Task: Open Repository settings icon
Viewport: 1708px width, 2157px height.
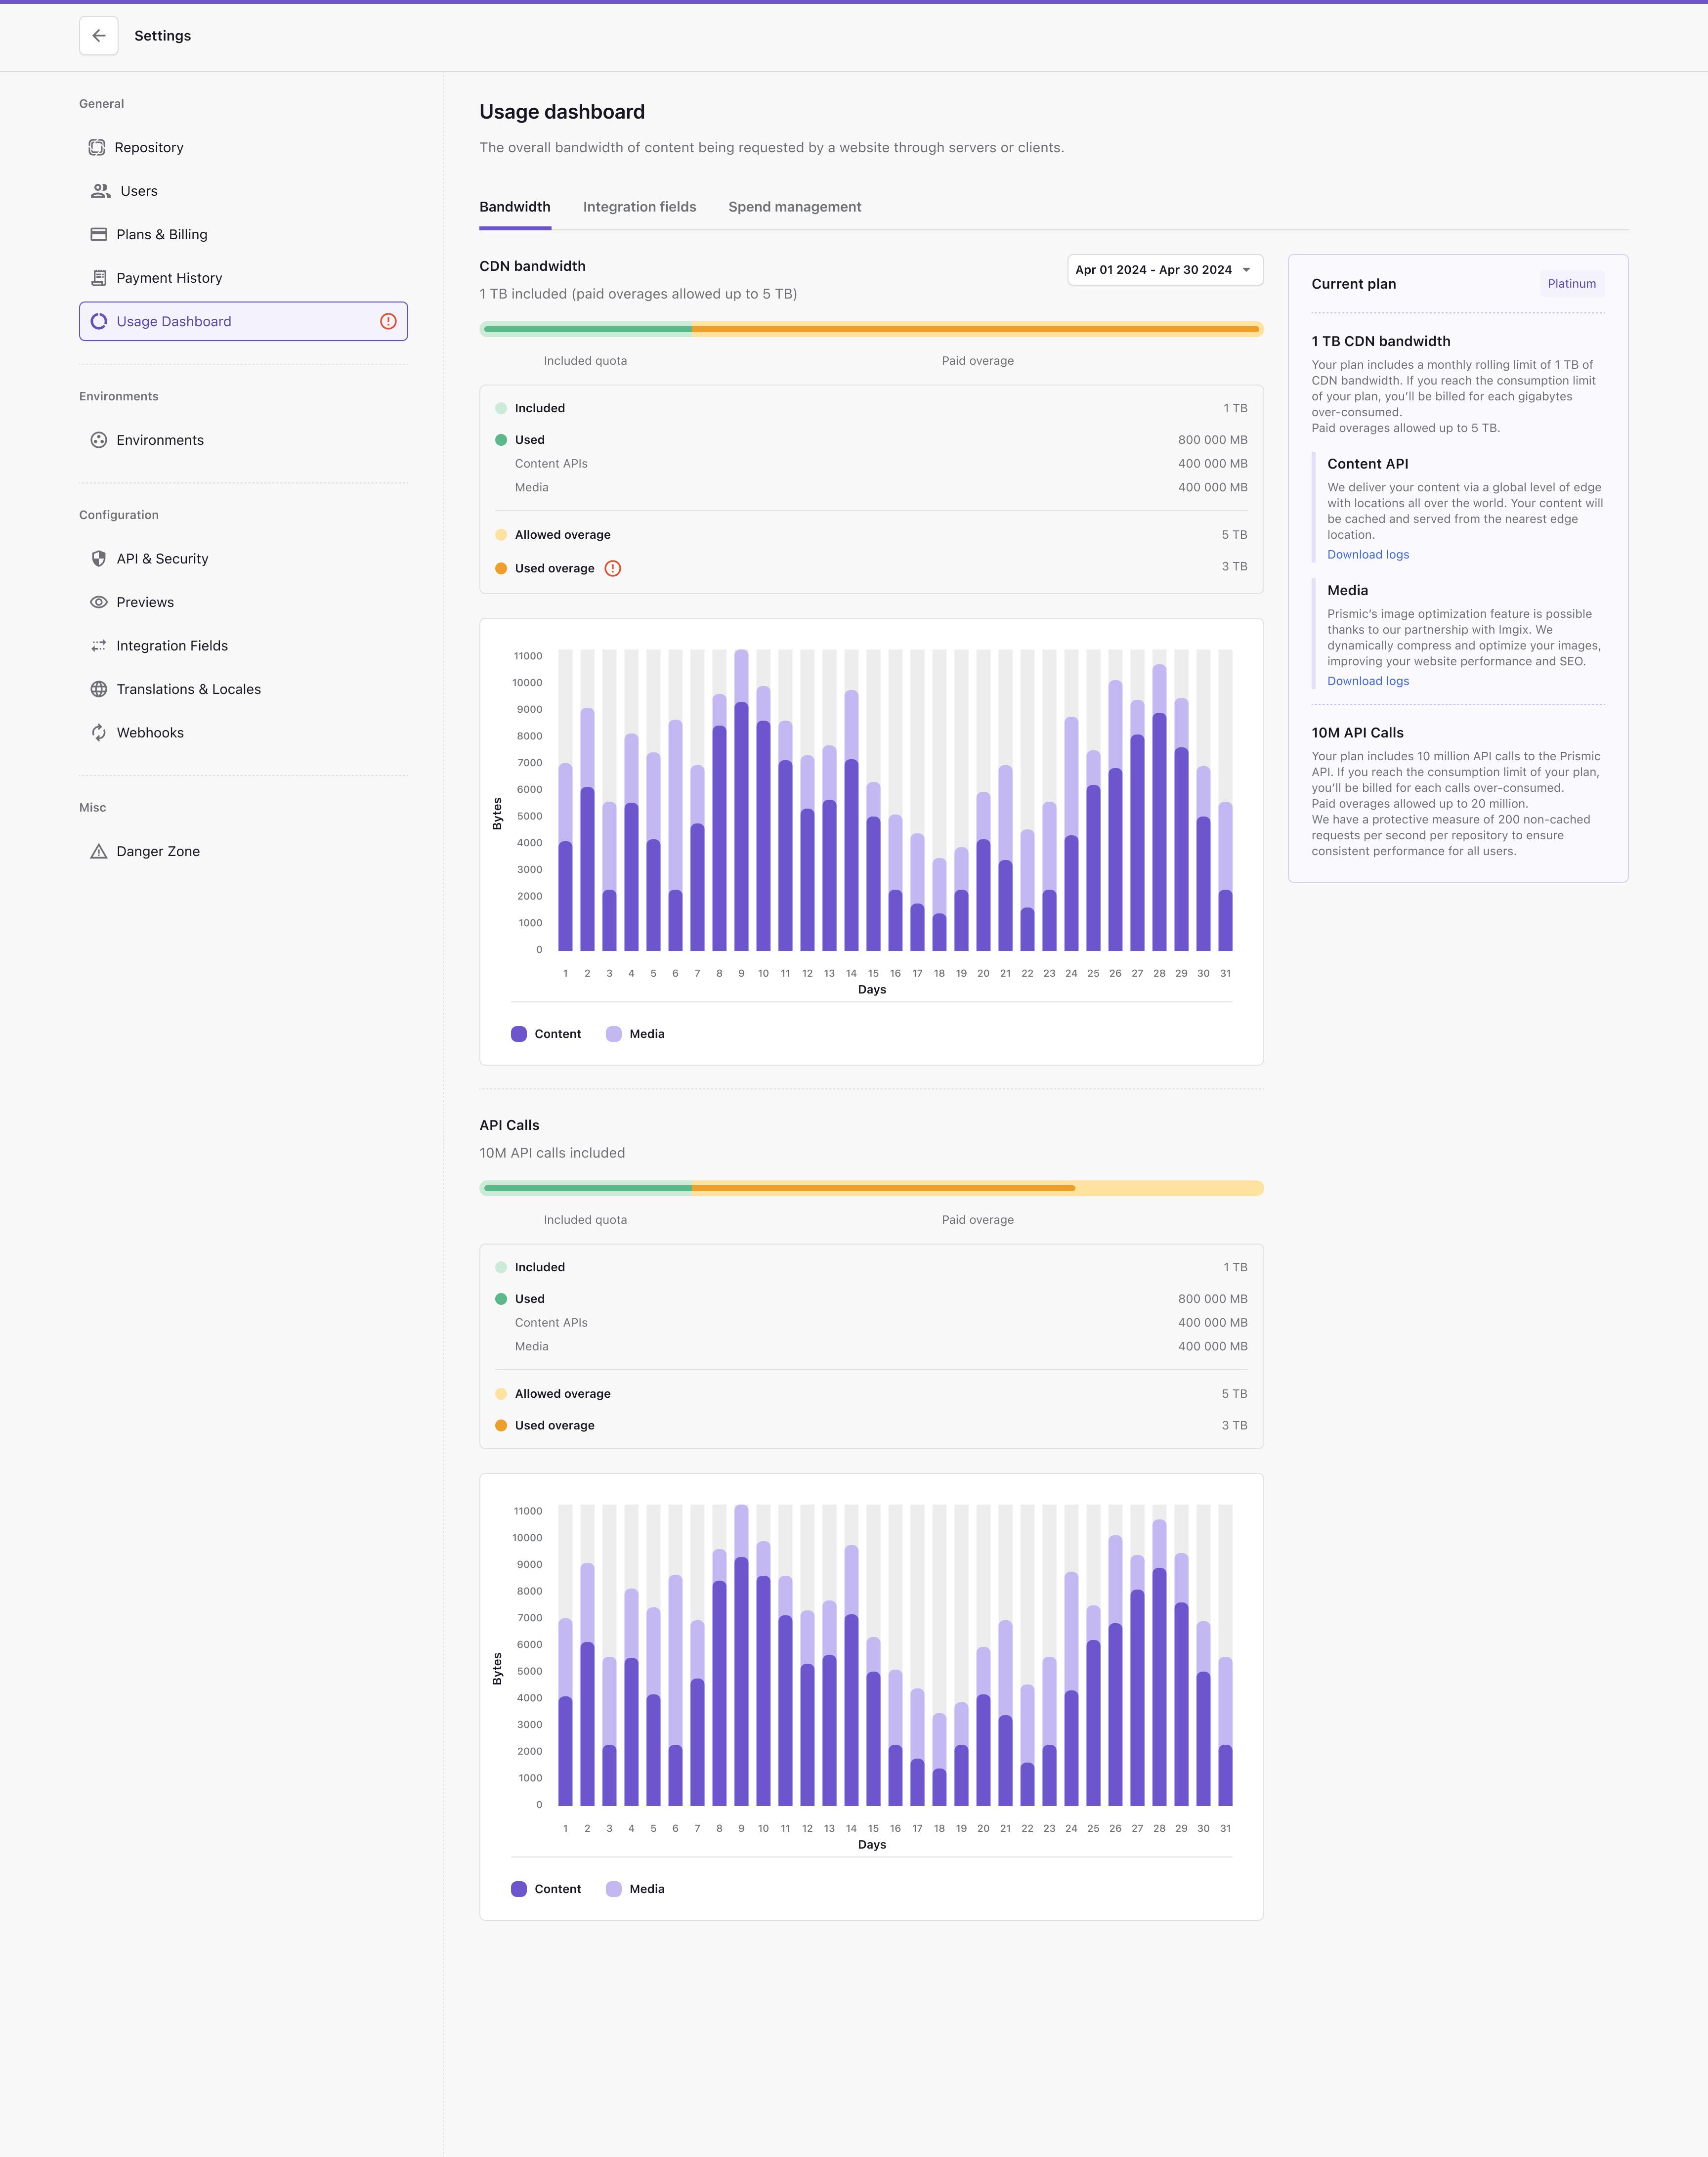Action: [x=97, y=148]
